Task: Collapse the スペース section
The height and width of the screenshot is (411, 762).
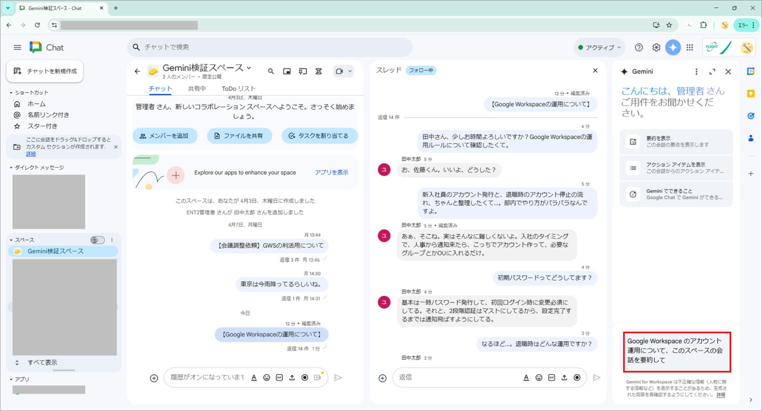Action: (x=11, y=240)
